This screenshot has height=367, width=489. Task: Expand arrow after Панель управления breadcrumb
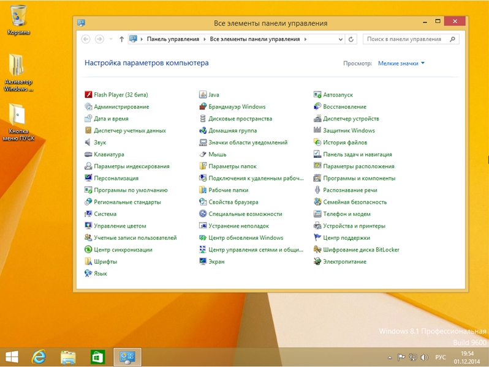(x=205, y=39)
